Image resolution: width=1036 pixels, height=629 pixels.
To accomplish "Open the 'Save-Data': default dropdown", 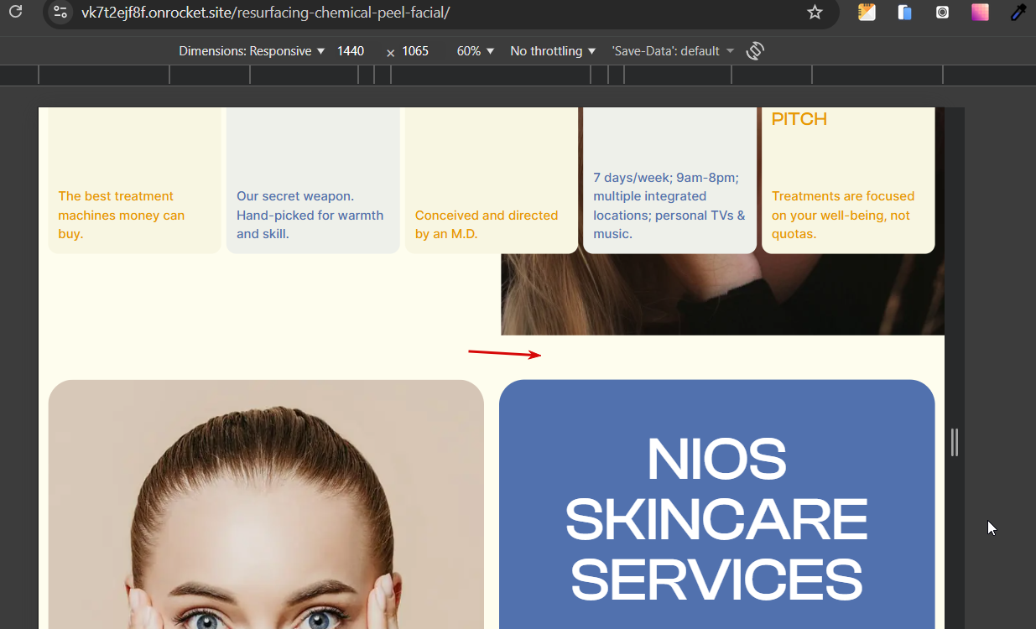I will (x=673, y=51).
